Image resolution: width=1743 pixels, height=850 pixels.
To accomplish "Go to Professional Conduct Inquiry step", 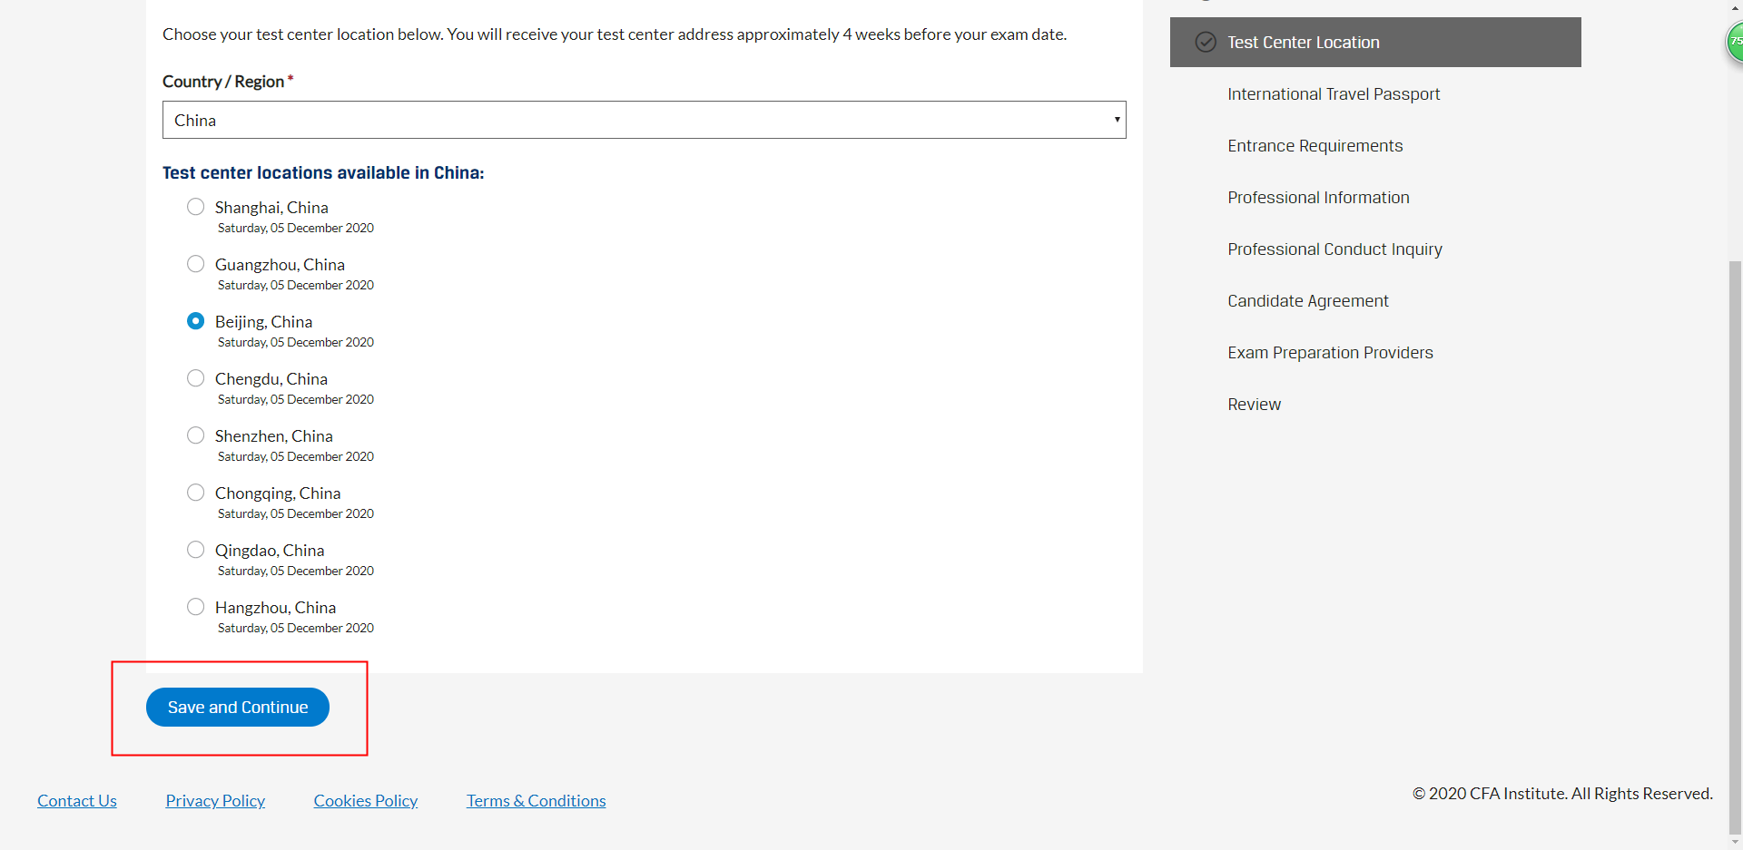I will pos(1334,249).
